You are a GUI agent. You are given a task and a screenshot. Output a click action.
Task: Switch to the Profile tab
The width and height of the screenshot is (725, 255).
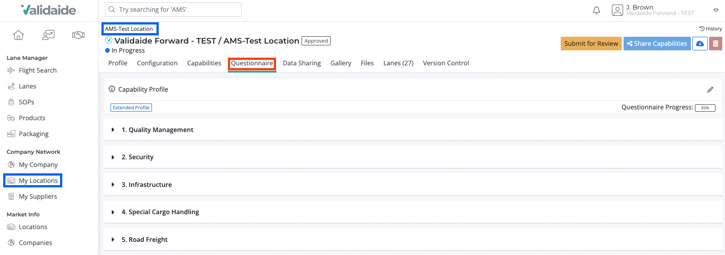pos(118,63)
